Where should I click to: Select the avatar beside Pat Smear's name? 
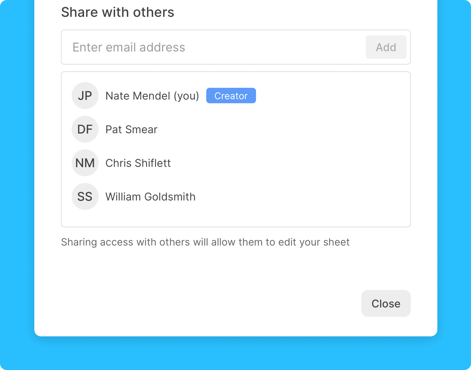pyautogui.click(x=85, y=129)
